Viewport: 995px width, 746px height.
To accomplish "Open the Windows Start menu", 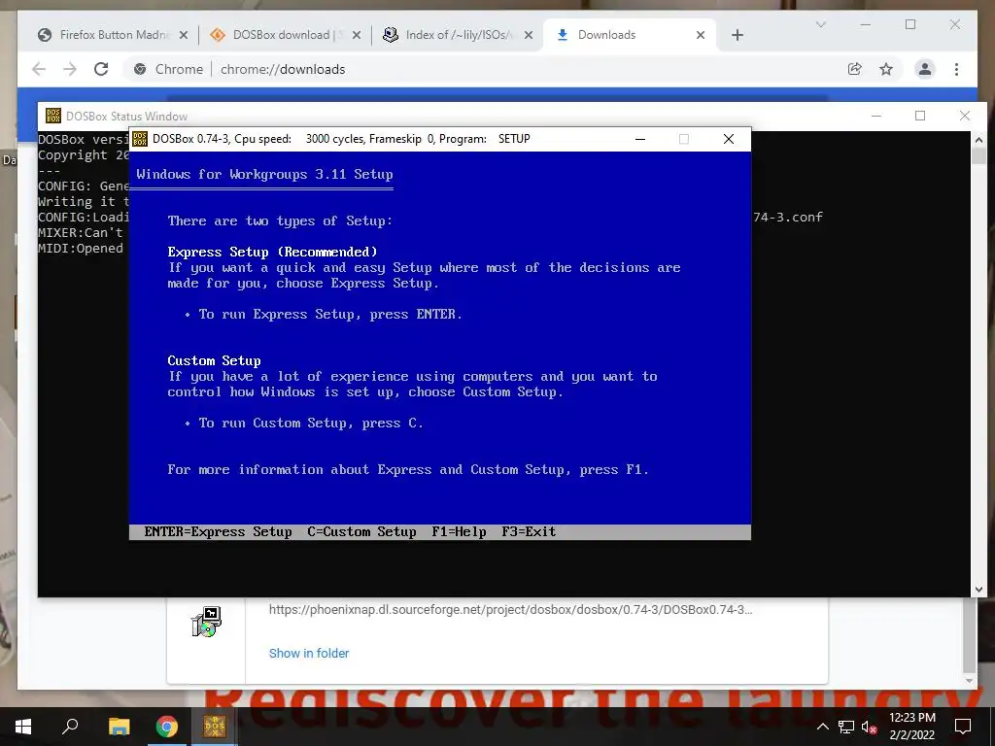I will click(23, 727).
